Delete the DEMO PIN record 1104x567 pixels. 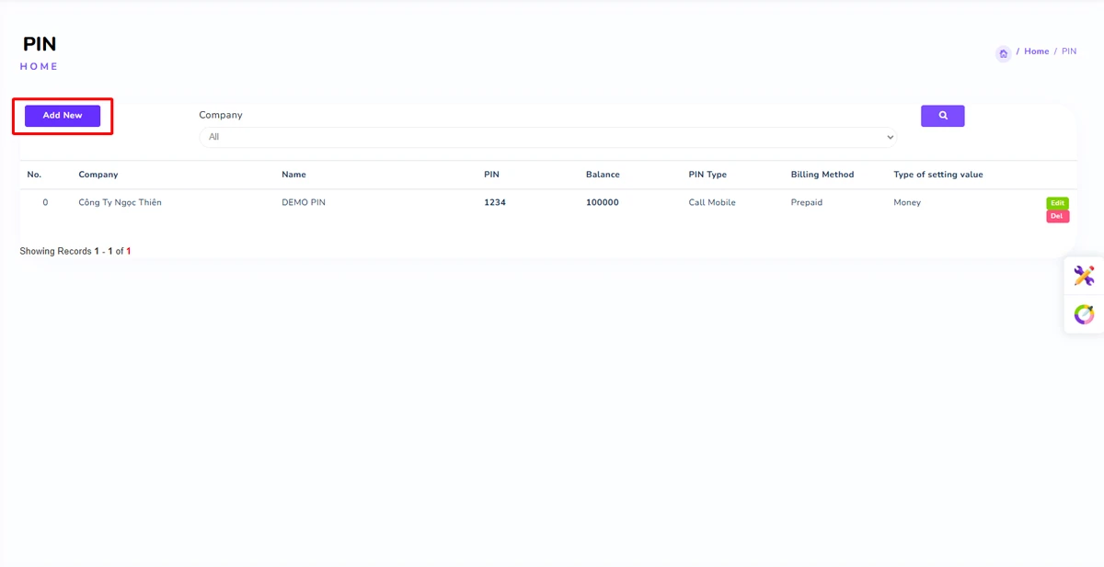pyautogui.click(x=1057, y=217)
